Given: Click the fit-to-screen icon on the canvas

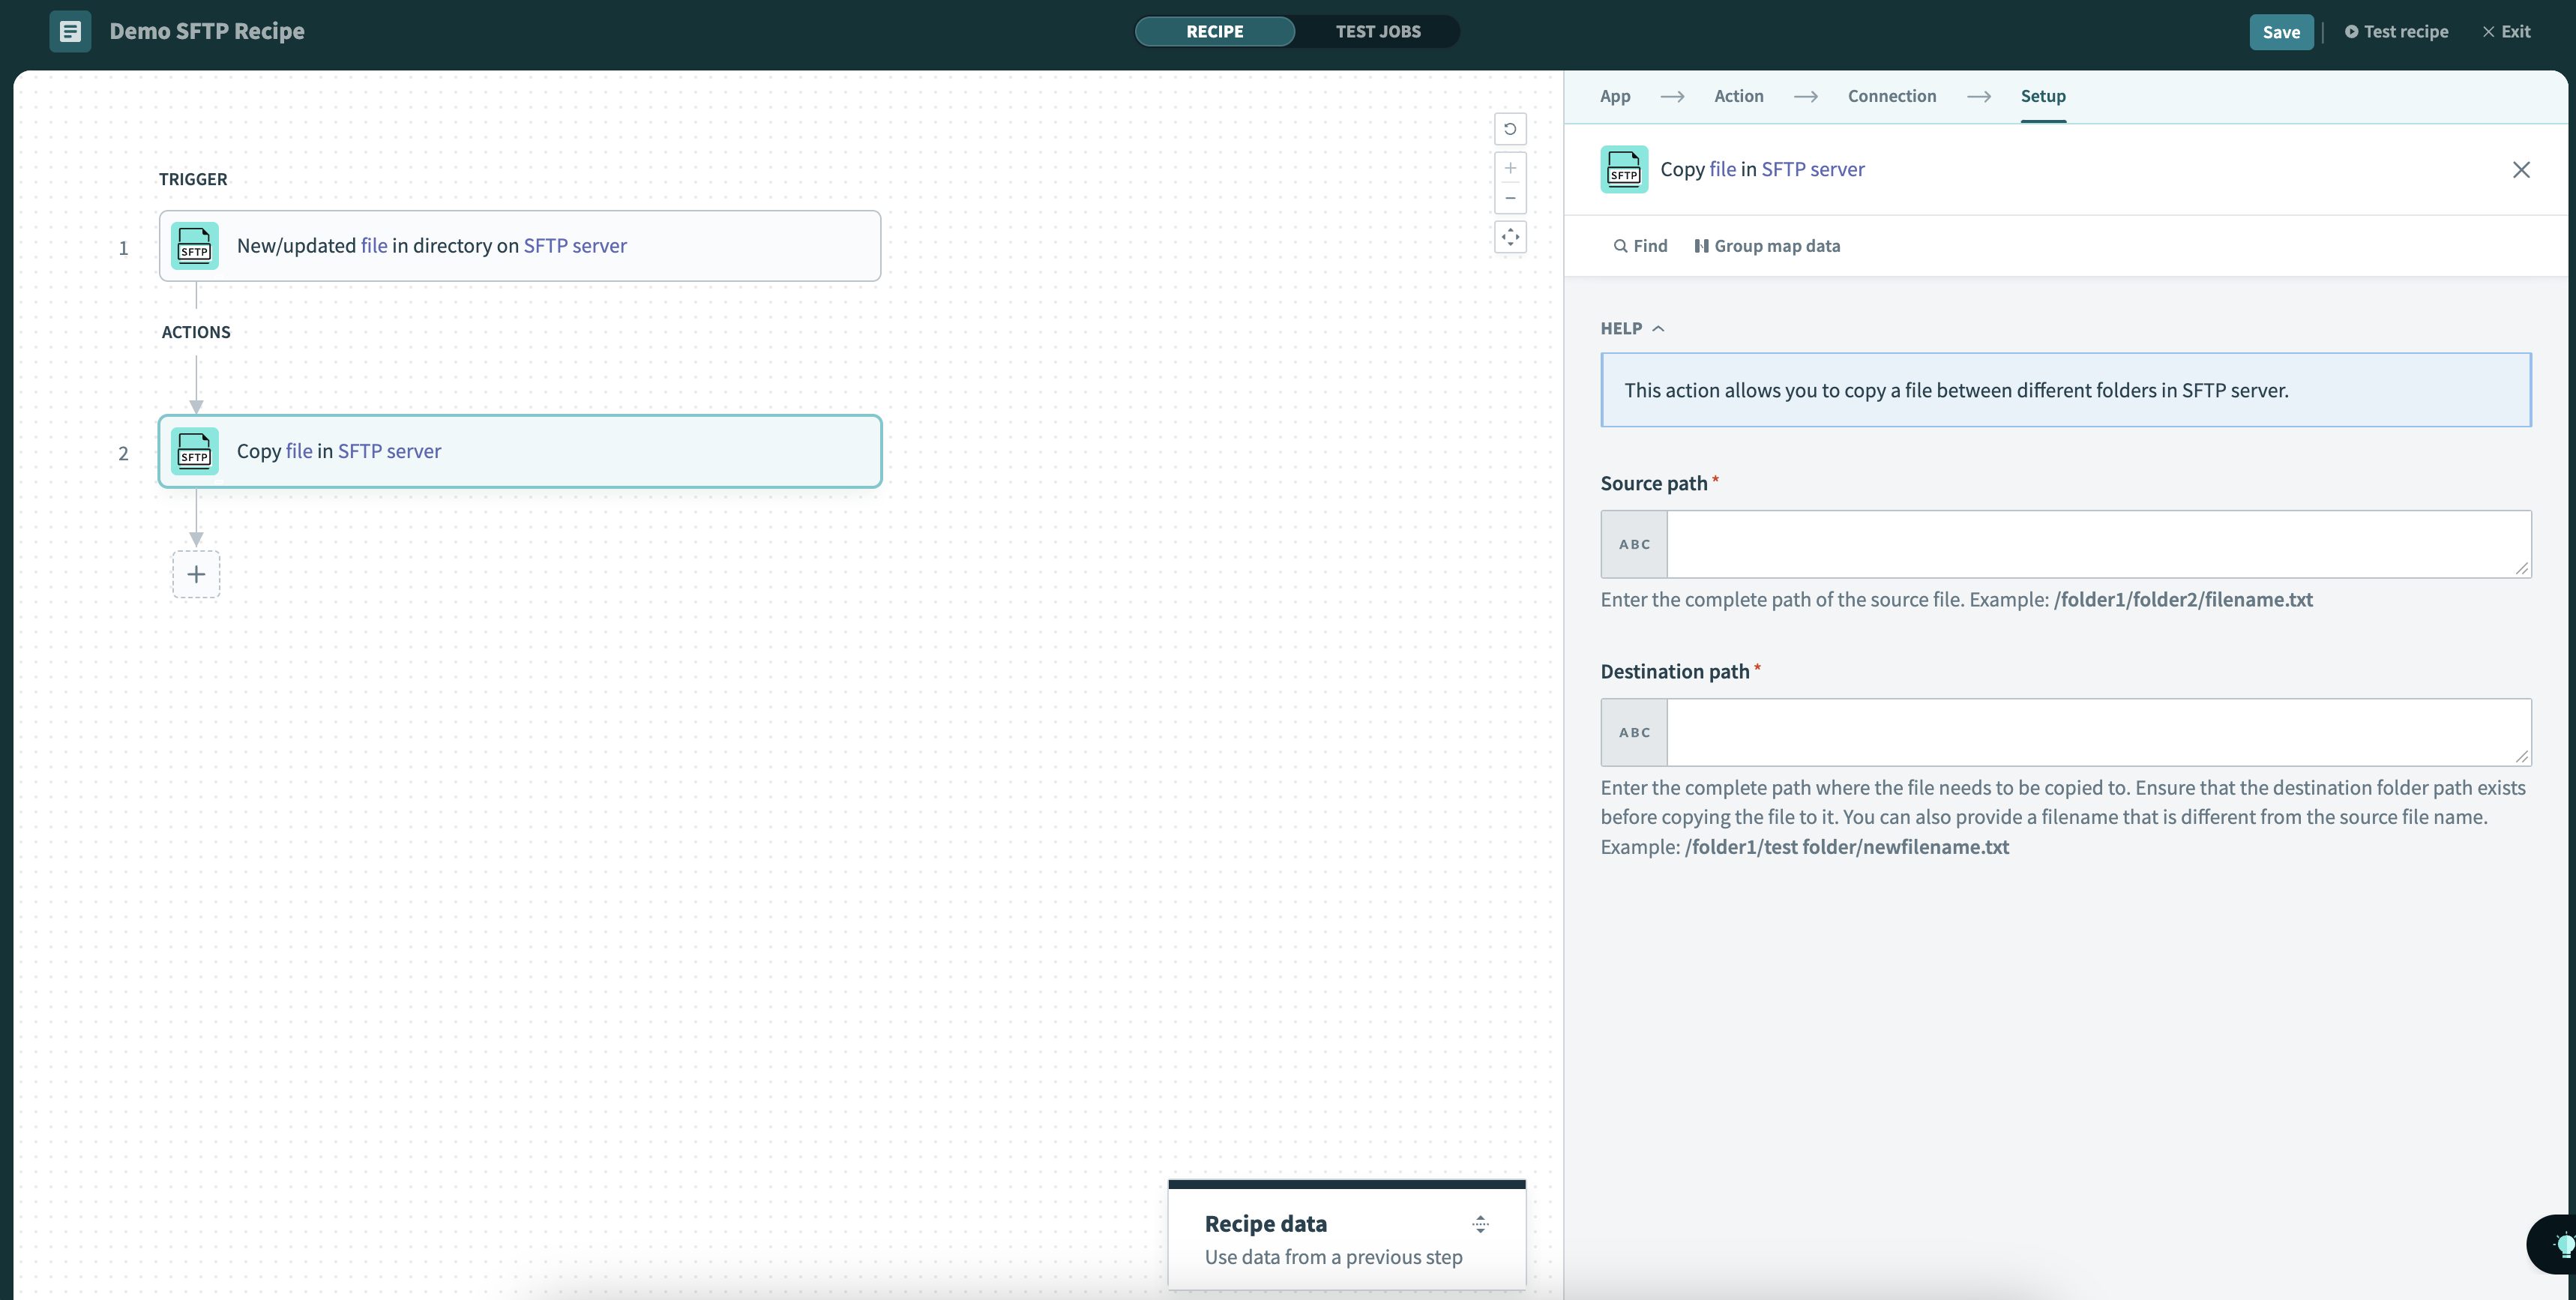Looking at the screenshot, I should click(1510, 237).
